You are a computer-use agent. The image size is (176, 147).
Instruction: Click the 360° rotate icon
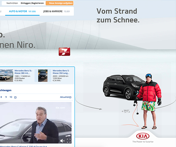click(x=126, y=111)
